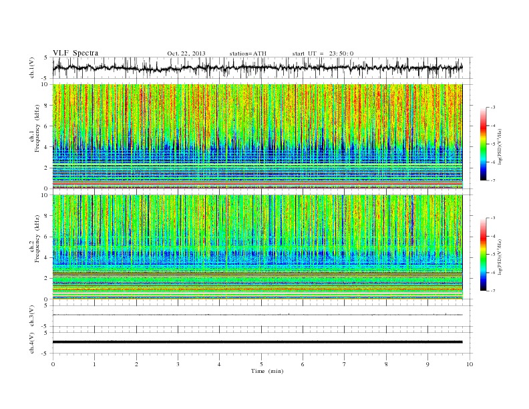This screenshot has width=529, height=409.
Task: Click the Time axis tick label 3
Action: point(178,364)
